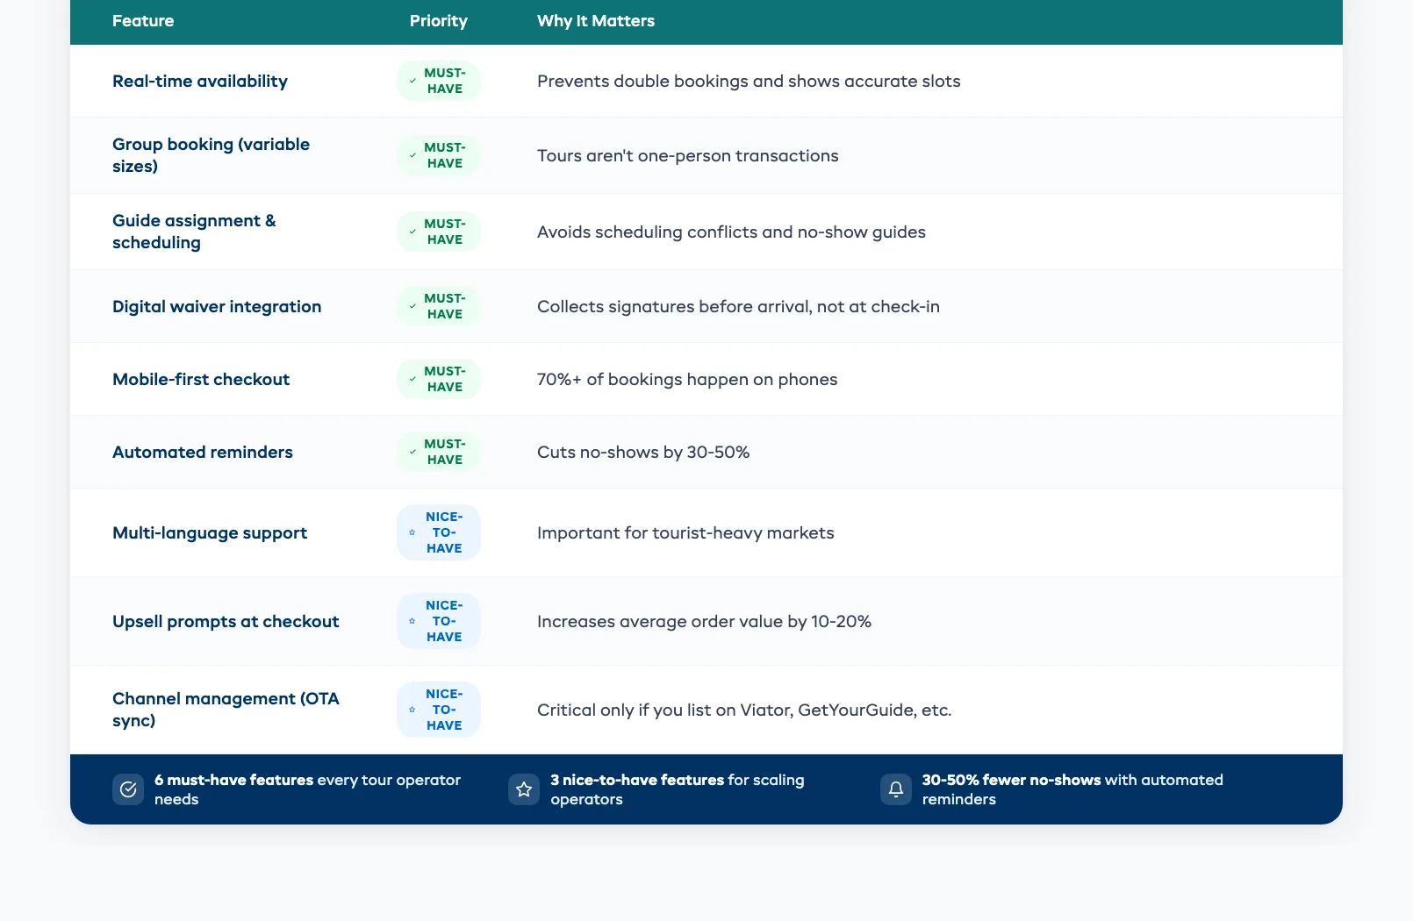Viewport: 1413px width, 921px height.
Task: Click the MUST-HAVE badge of Group booking
Action: (x=439, y=154)
